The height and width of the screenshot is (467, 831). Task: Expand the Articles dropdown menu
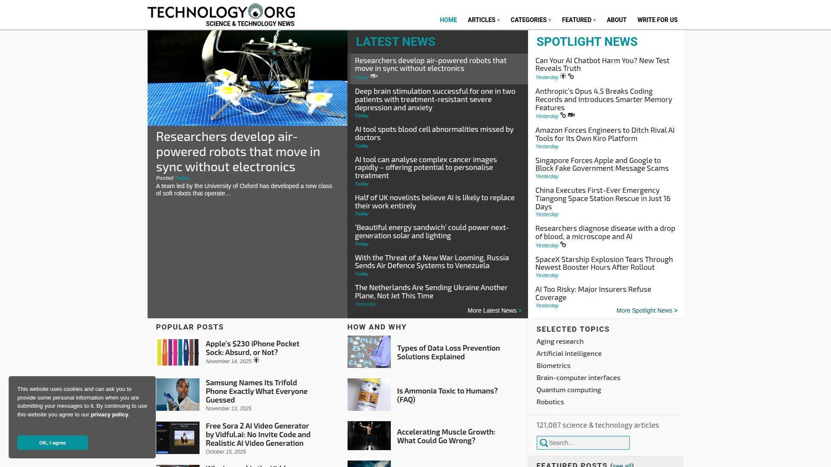pos(483,20)
